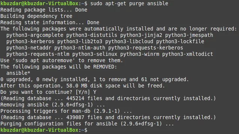Click the '[Y/n]' confirmation prompt text
The height and width of the screenshot is (134, 239).
[x=83, y=92]
